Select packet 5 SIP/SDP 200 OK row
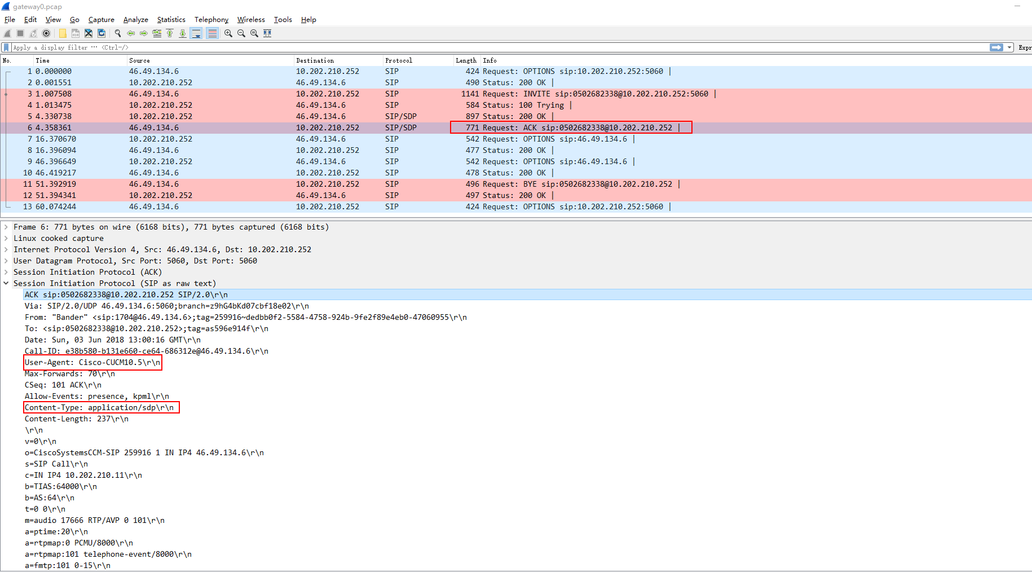Image resolution: width=1032 pixels, height=572 pixels. [x=516, y=116]
